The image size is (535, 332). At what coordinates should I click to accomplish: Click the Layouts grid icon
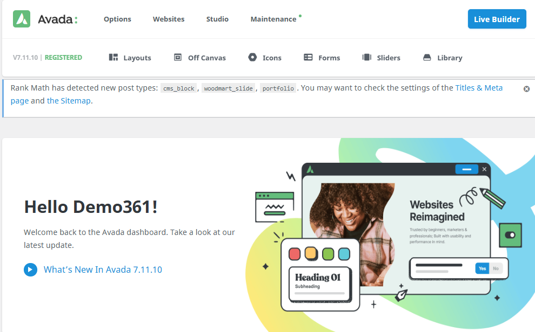[x=113, y=57]
